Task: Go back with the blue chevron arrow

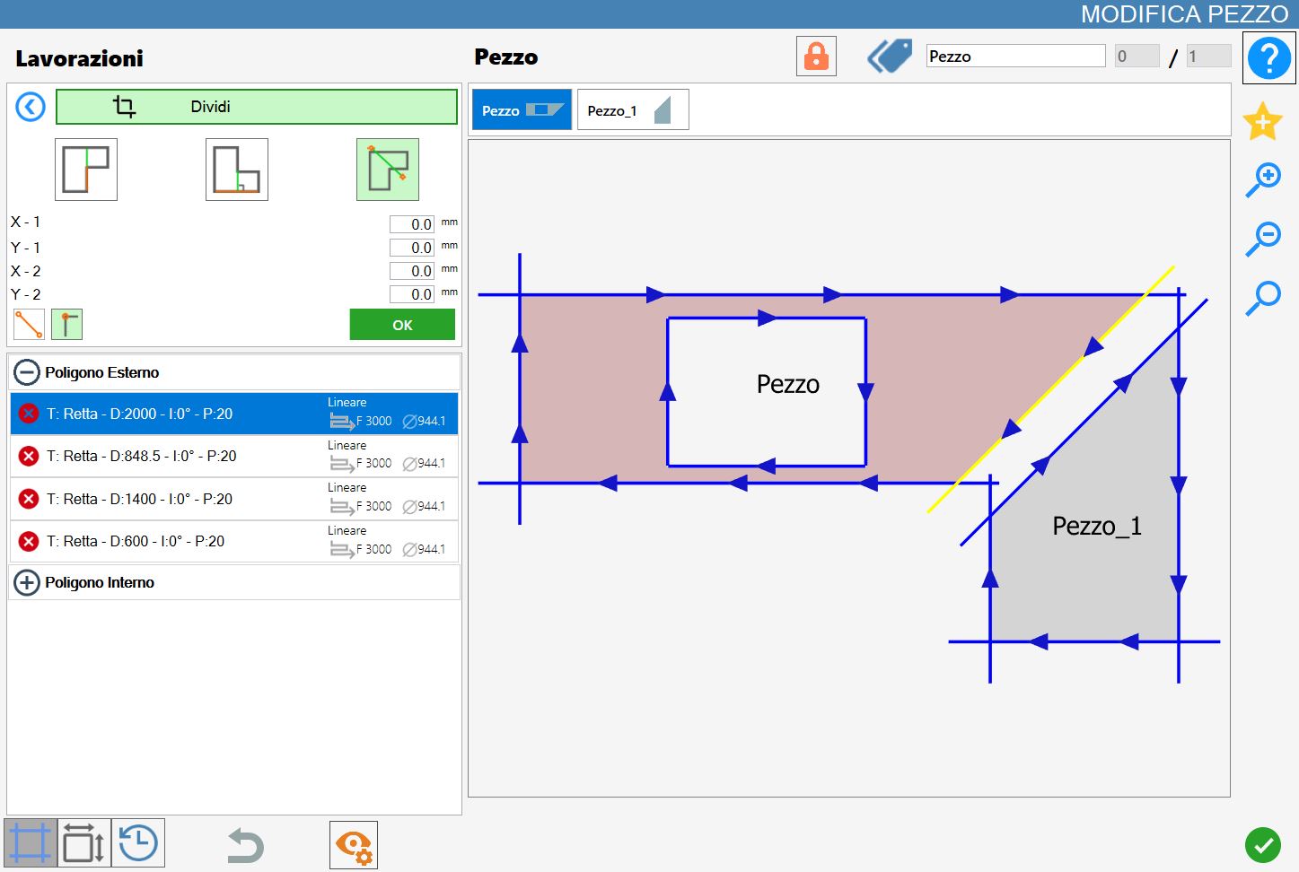Action: point(31,108)
